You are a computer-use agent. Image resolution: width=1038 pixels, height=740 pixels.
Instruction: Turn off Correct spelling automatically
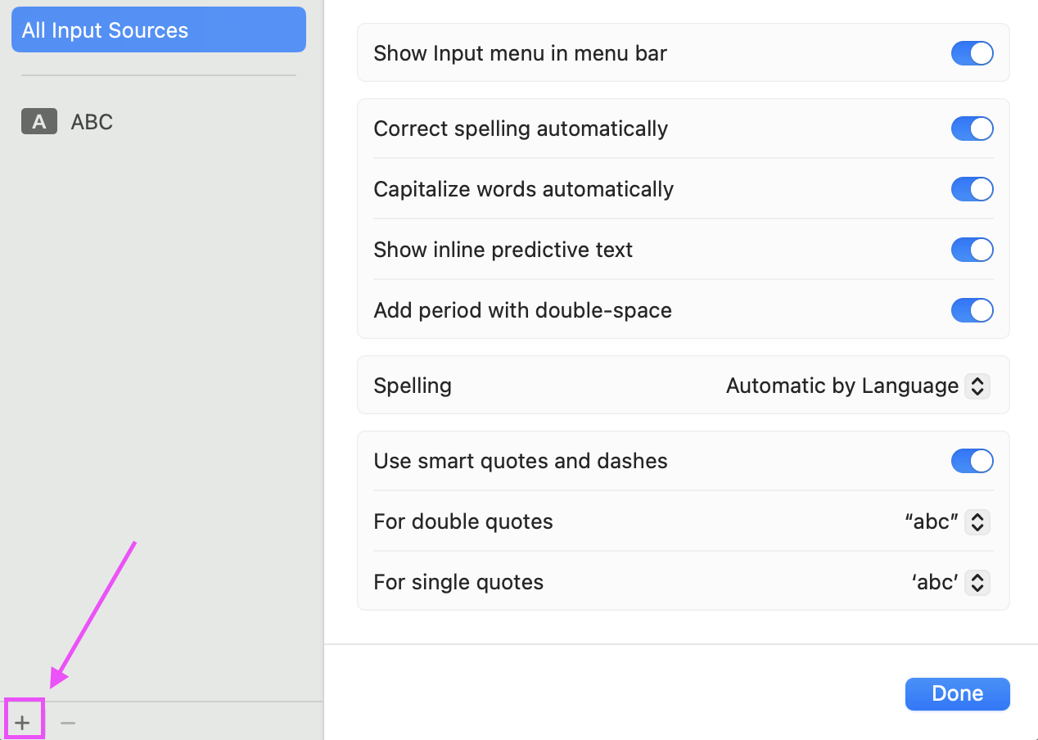point(972,129)
